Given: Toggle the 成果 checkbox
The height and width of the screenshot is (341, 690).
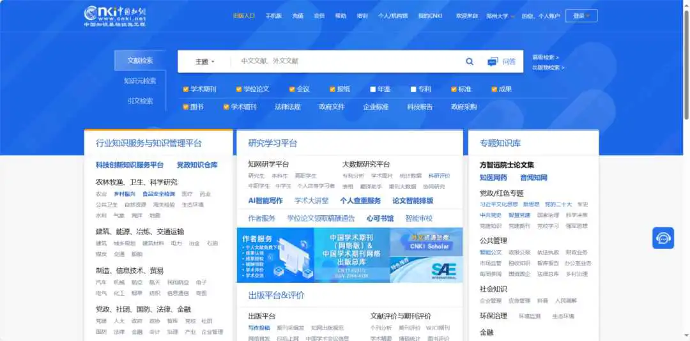Looking at the screenshot, I should tap(494, 89).
